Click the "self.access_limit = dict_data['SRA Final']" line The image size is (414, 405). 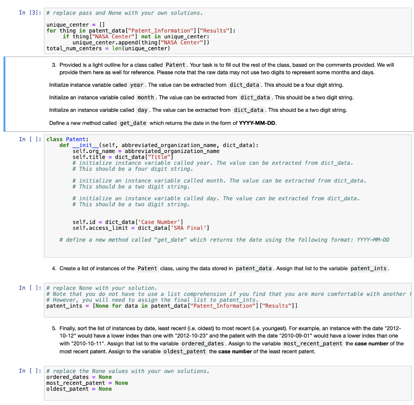click(x=141, y=228)
